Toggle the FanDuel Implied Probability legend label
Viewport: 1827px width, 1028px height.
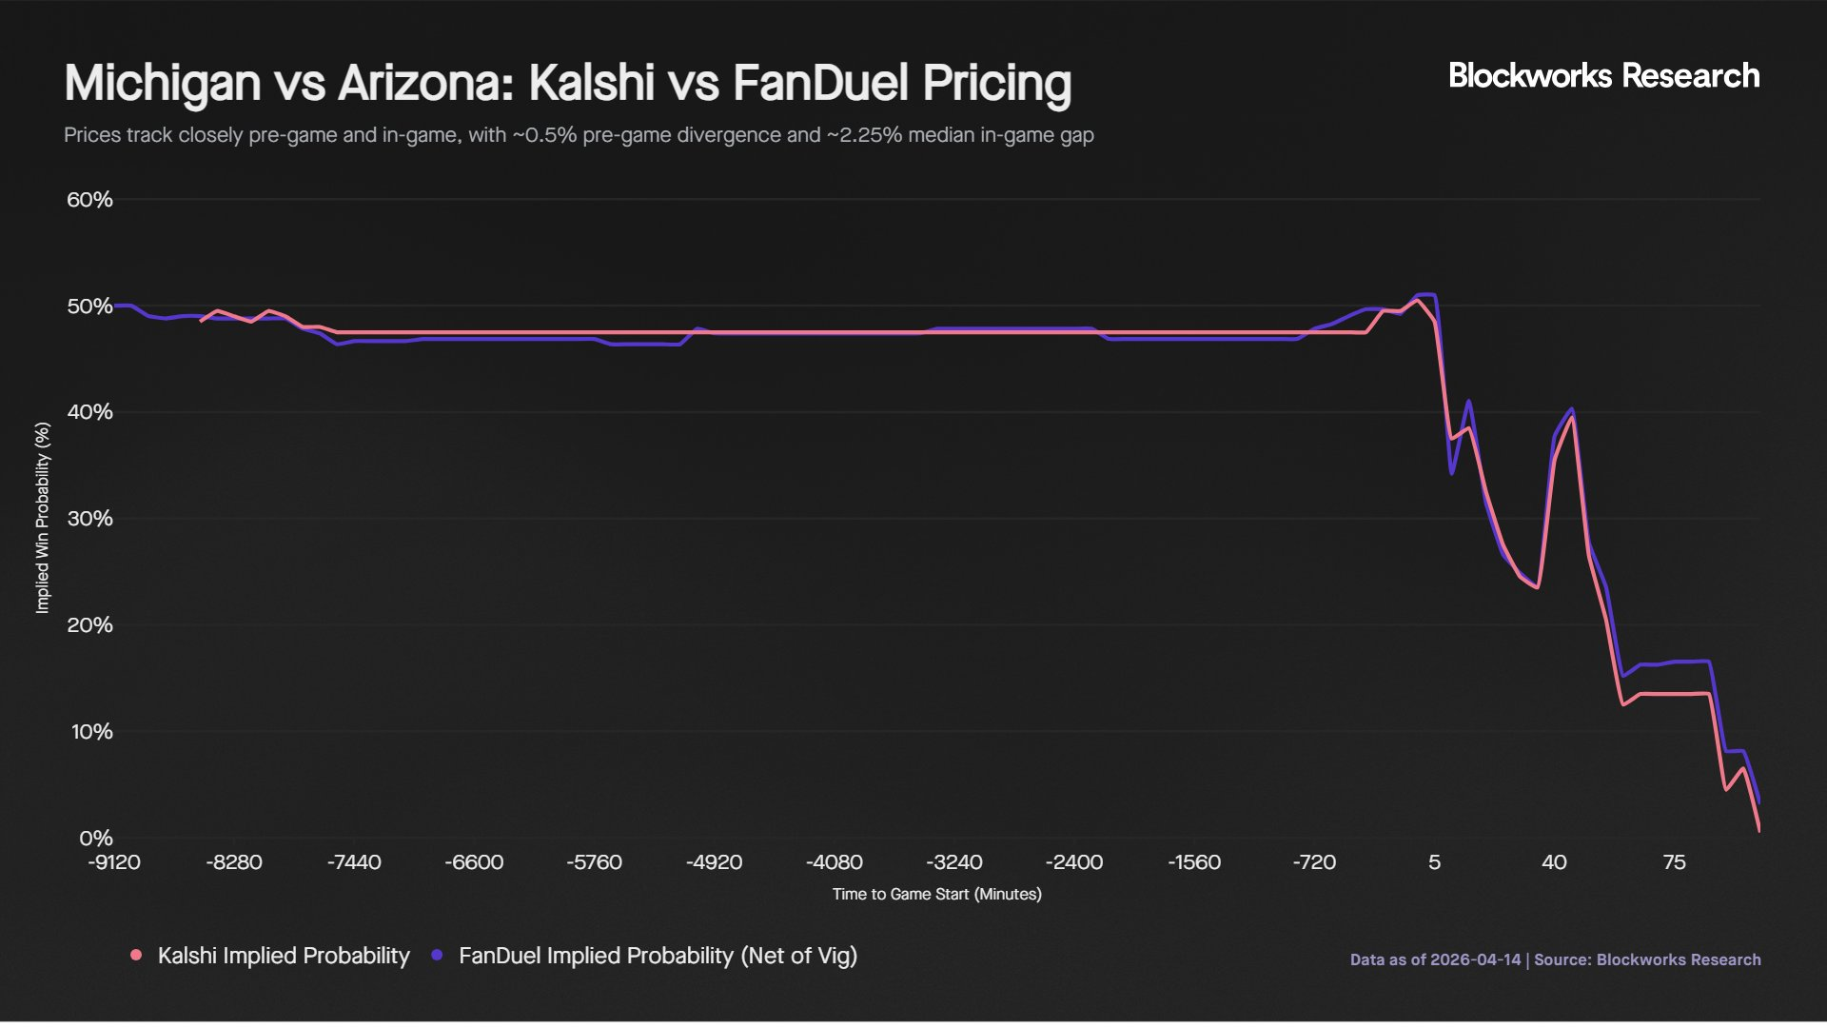click(x=658, y=956)
